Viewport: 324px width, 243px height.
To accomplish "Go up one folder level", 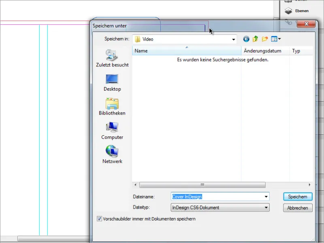I will point(256,39).
